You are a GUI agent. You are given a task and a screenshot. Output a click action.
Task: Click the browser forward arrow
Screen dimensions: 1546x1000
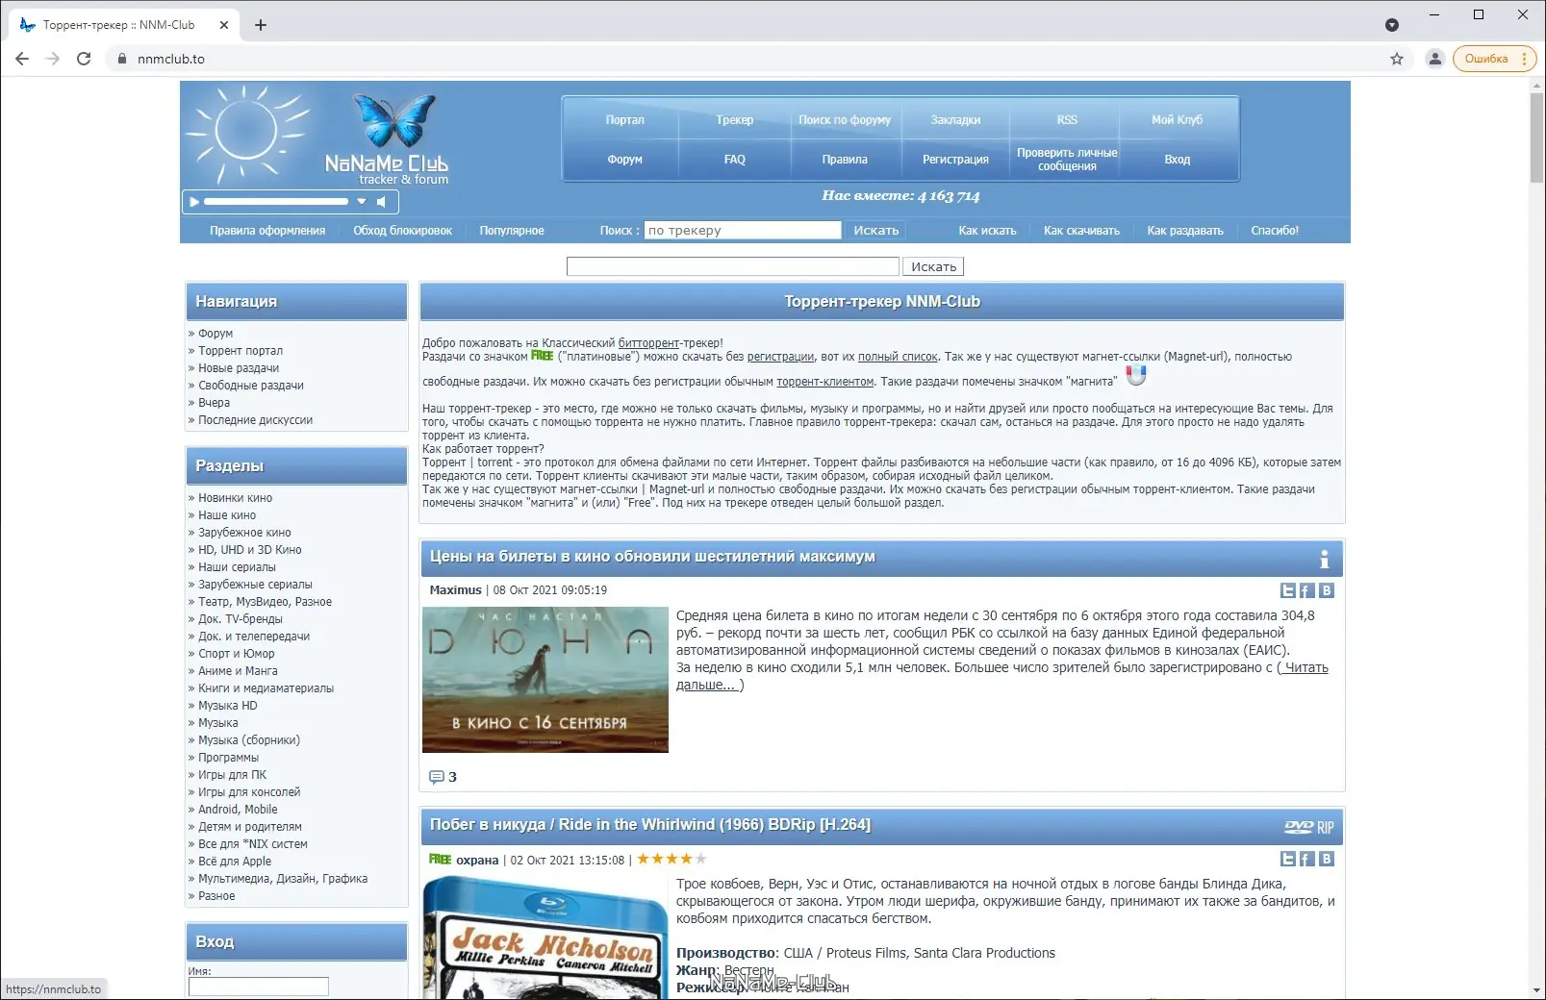(x=53, y=59)
